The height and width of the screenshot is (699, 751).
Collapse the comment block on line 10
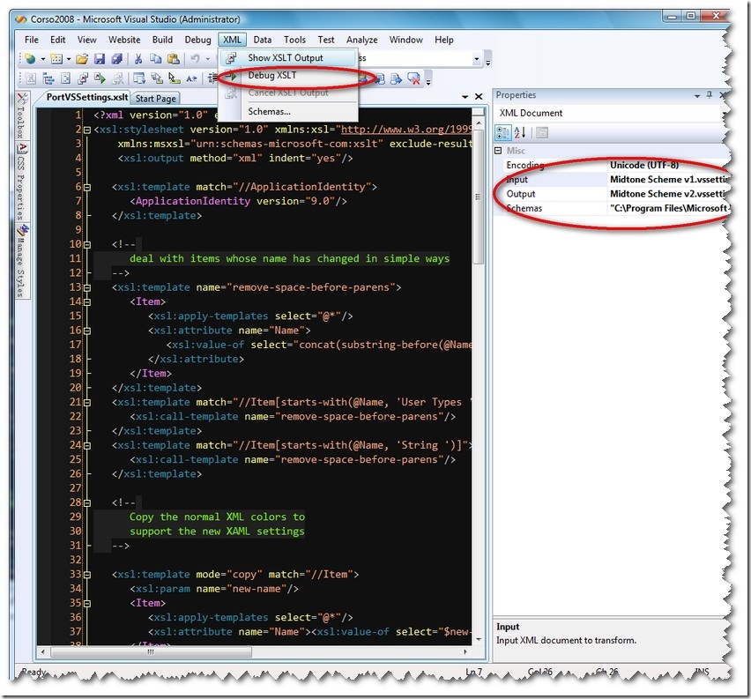click(x=87, y=245)
